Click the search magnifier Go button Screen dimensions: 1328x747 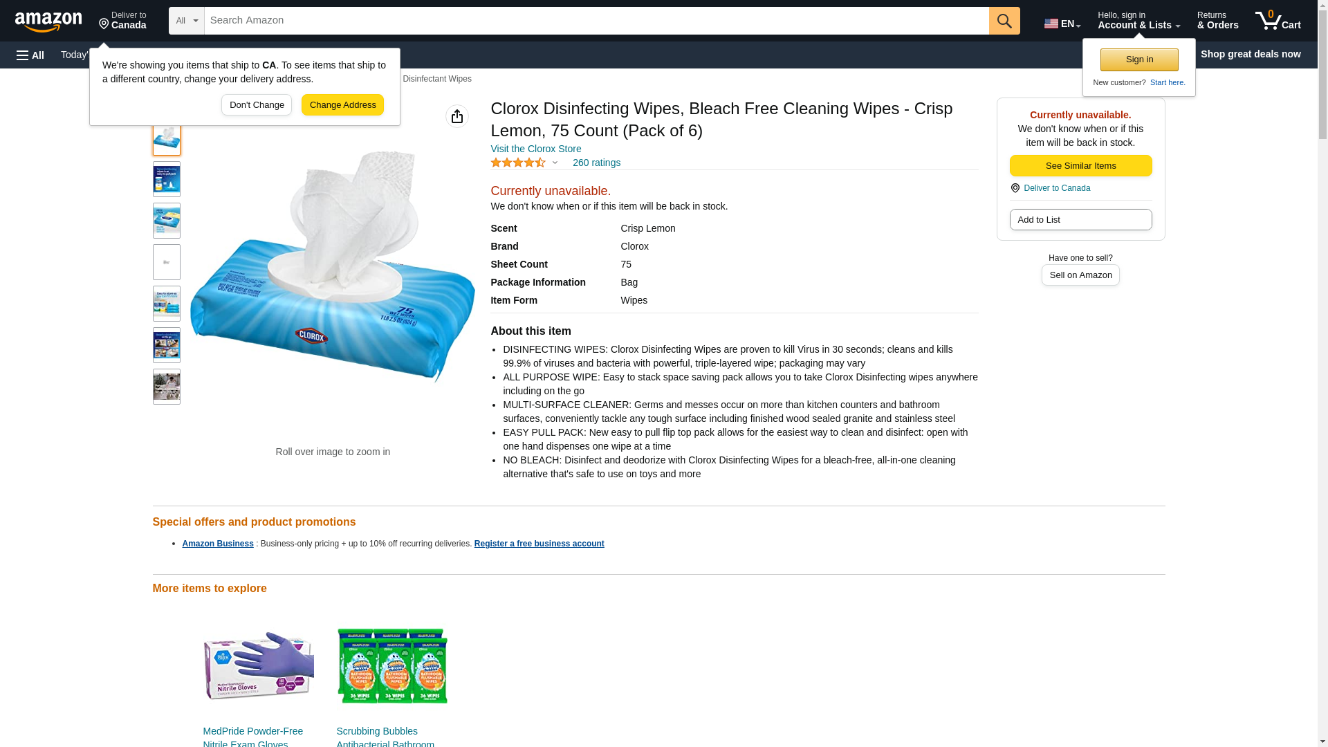pyautogui.click(x=1004, y=21)
